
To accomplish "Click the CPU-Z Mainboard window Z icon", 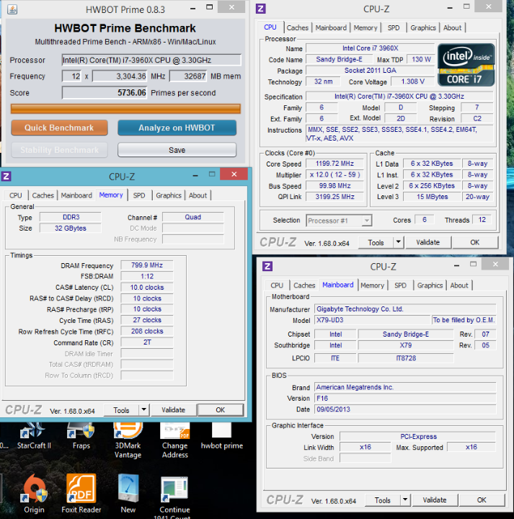I will [x=267, y=266].
